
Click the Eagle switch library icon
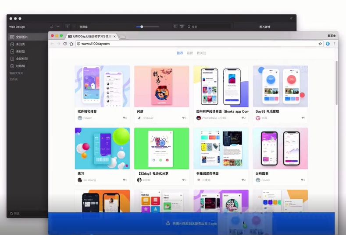click(x=52, y=27)
